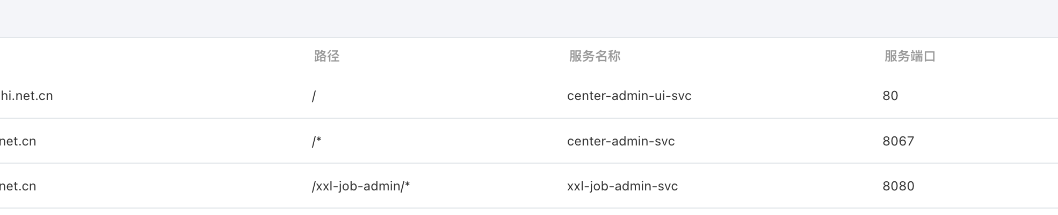1058x215 pixels.
Task: Open the center-admin-ui-svc service name
Action: 629,96
